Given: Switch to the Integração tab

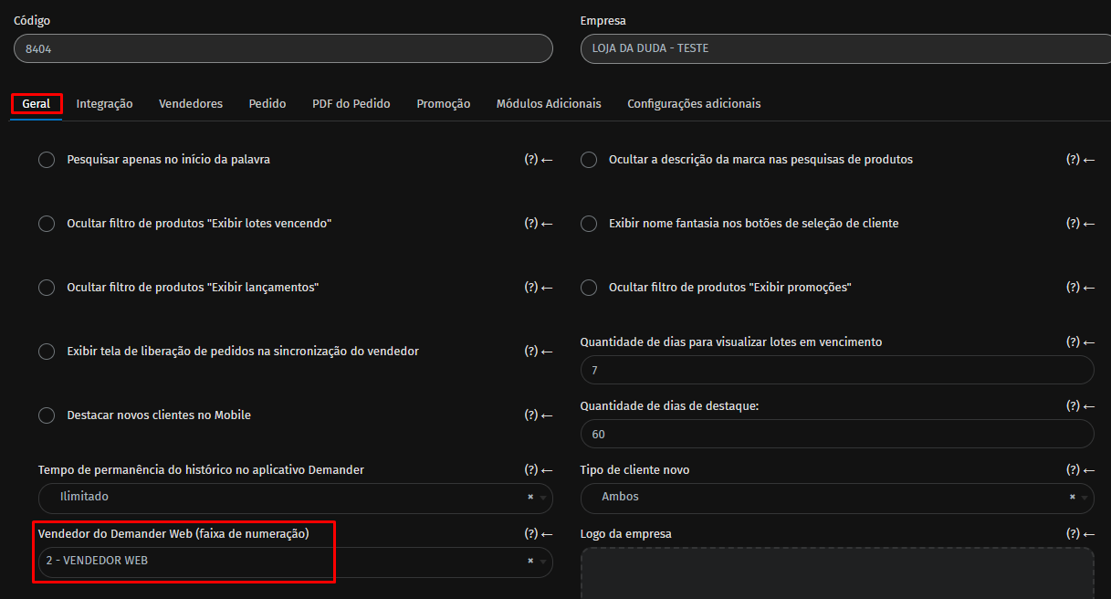Looking at the screenshot, I should click(104, 104).
